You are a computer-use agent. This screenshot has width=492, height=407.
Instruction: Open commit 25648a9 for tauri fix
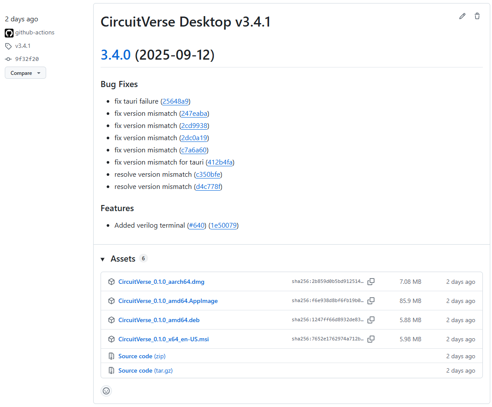[x=175, y=101]
